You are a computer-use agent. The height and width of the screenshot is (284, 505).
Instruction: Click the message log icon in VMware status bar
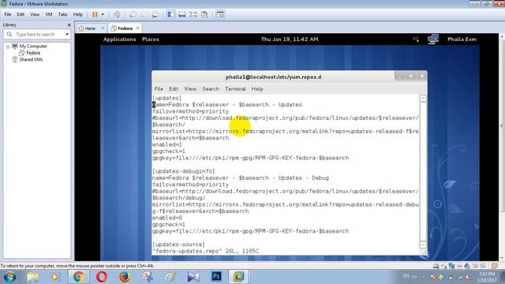click(495, 266)
